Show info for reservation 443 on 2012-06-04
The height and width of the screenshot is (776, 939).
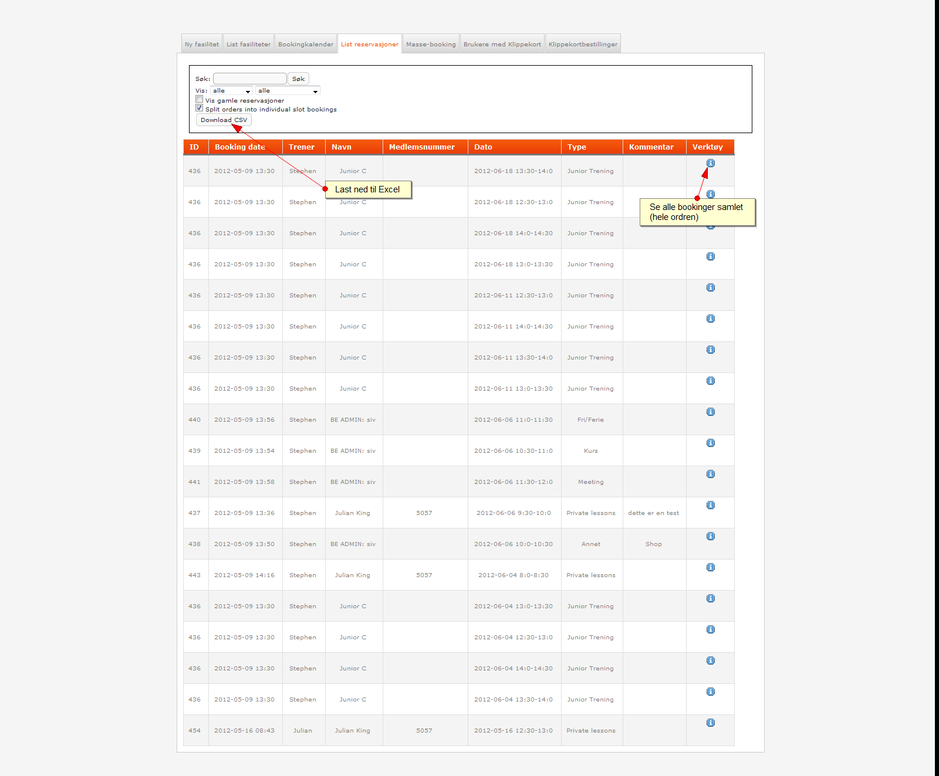click(711, 567)
